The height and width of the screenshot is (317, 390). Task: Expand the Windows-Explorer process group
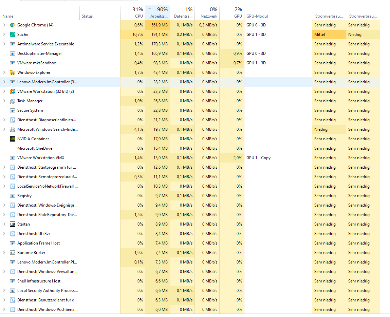4,72
